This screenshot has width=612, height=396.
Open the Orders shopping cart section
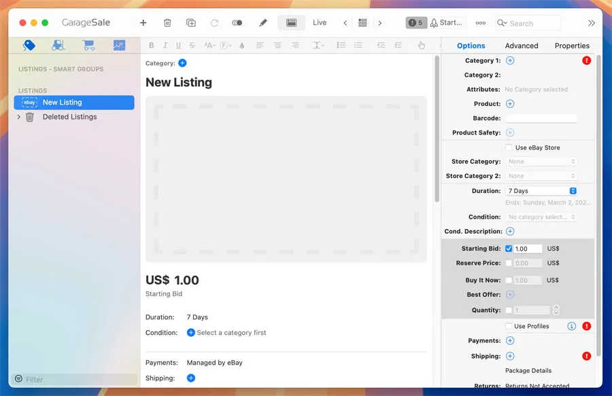point(88,46)
